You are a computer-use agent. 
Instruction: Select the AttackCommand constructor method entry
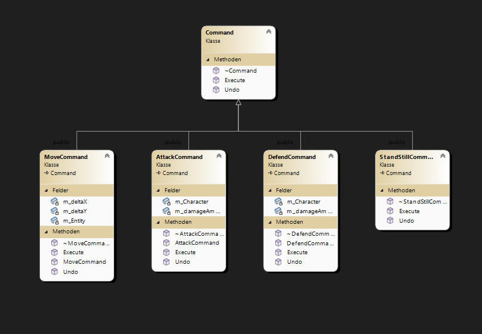click(197, 242)
